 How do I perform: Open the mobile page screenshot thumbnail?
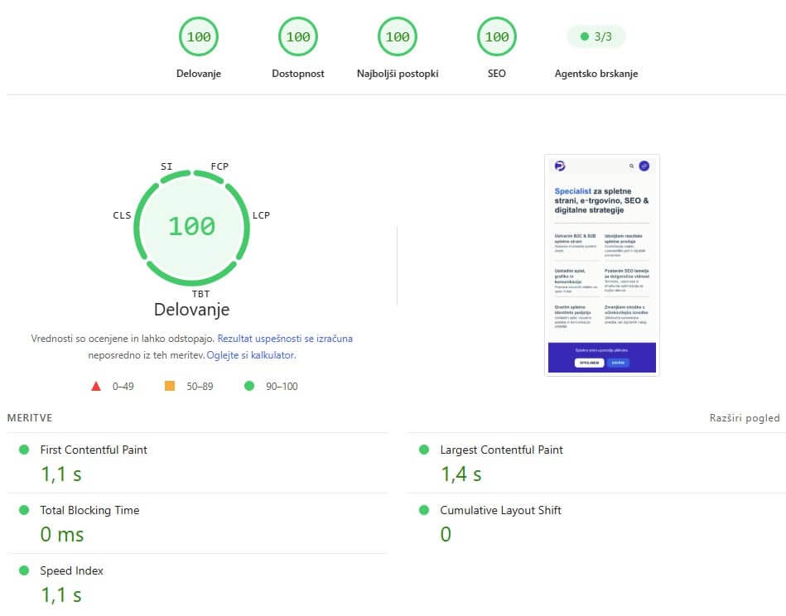point(601,265)
